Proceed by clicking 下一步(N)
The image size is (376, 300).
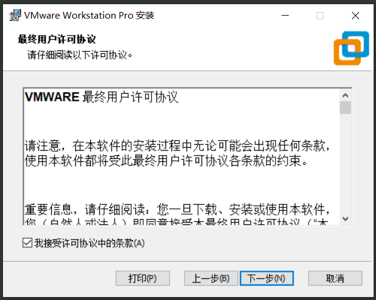267,278
